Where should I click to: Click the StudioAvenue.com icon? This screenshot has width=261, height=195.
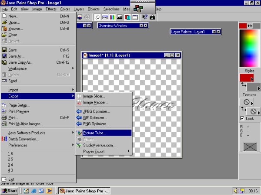coord(79,145)
